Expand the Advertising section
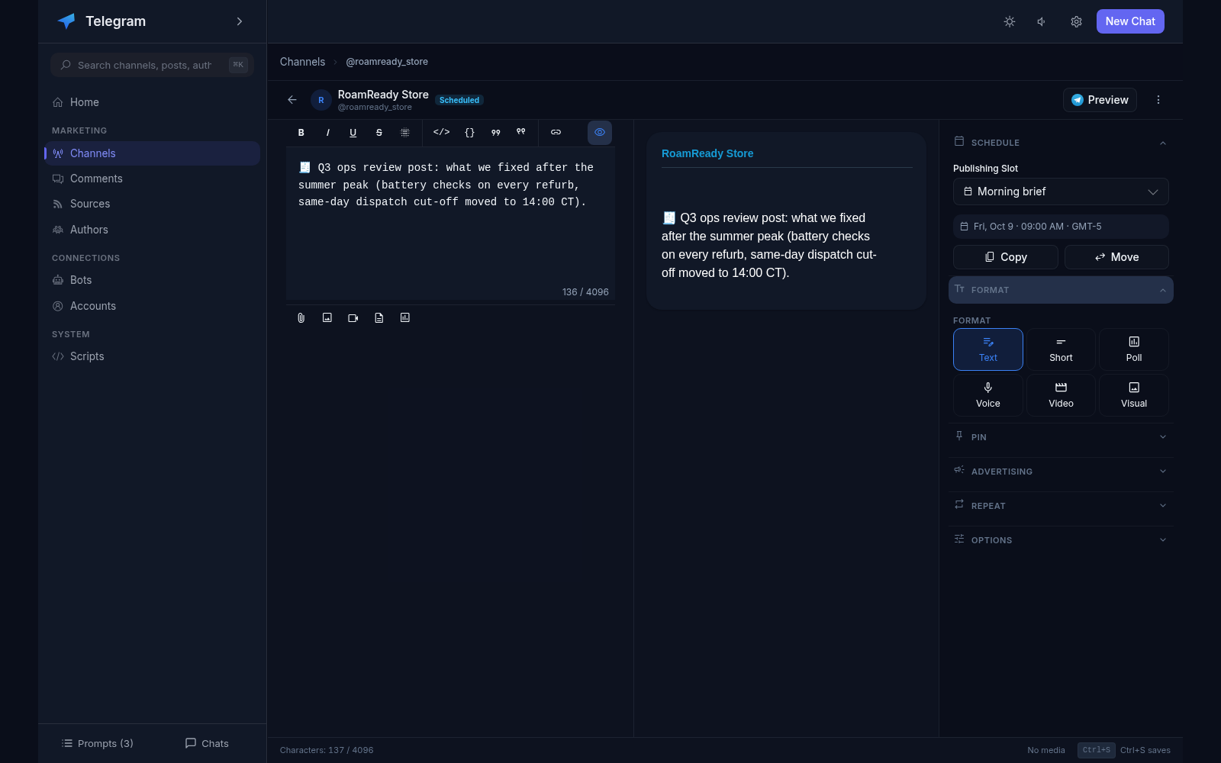The width and height of the screenshot is (1221, 763). click(1061, 472)
